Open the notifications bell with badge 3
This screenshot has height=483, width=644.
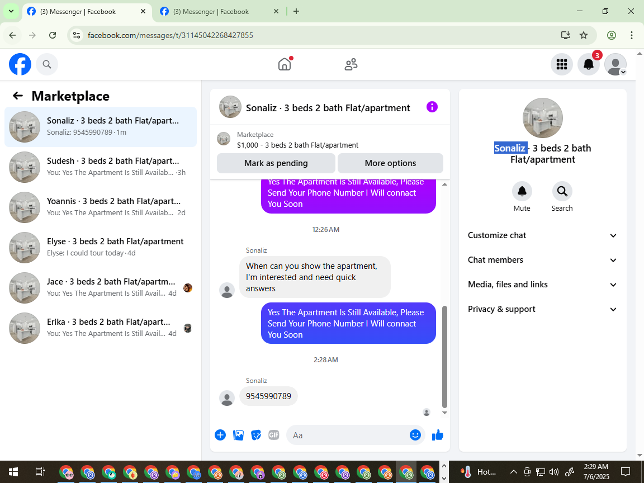[589, 64]
